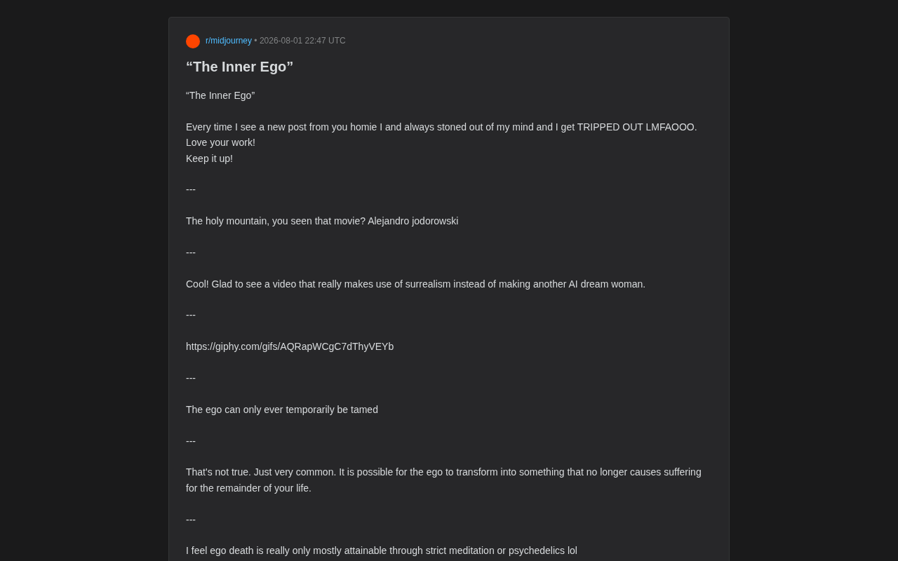This screenshot has height=561, width=898.
Task: Click the ego death meditation comment
Action: pyautogui.click(x=382, y=550)
